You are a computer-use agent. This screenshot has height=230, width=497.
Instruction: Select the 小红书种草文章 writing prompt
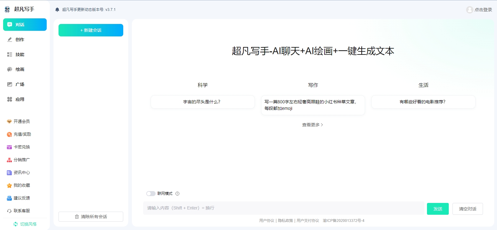[x=313, y=105]
